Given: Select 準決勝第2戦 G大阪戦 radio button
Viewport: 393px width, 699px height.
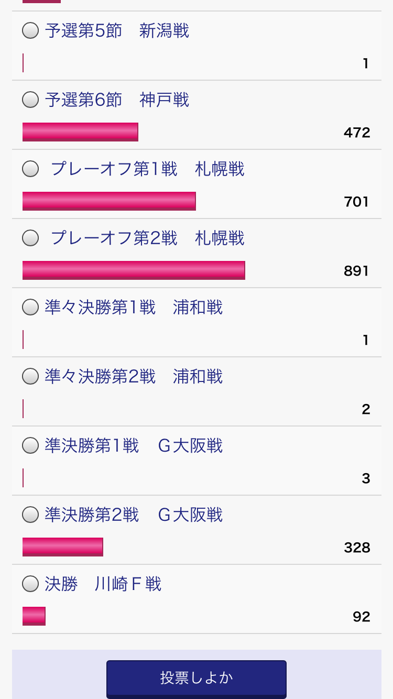Looking at the screenshot, I should point(30,515).
